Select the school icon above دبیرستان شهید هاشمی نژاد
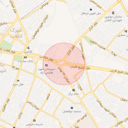 coord(46,65)
